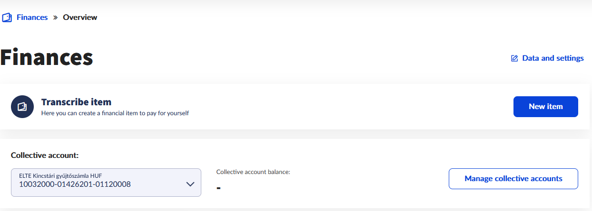This screenshot has width=592, height=211.
Task: Click the Transcribe item heading
Action: point(76,102)
